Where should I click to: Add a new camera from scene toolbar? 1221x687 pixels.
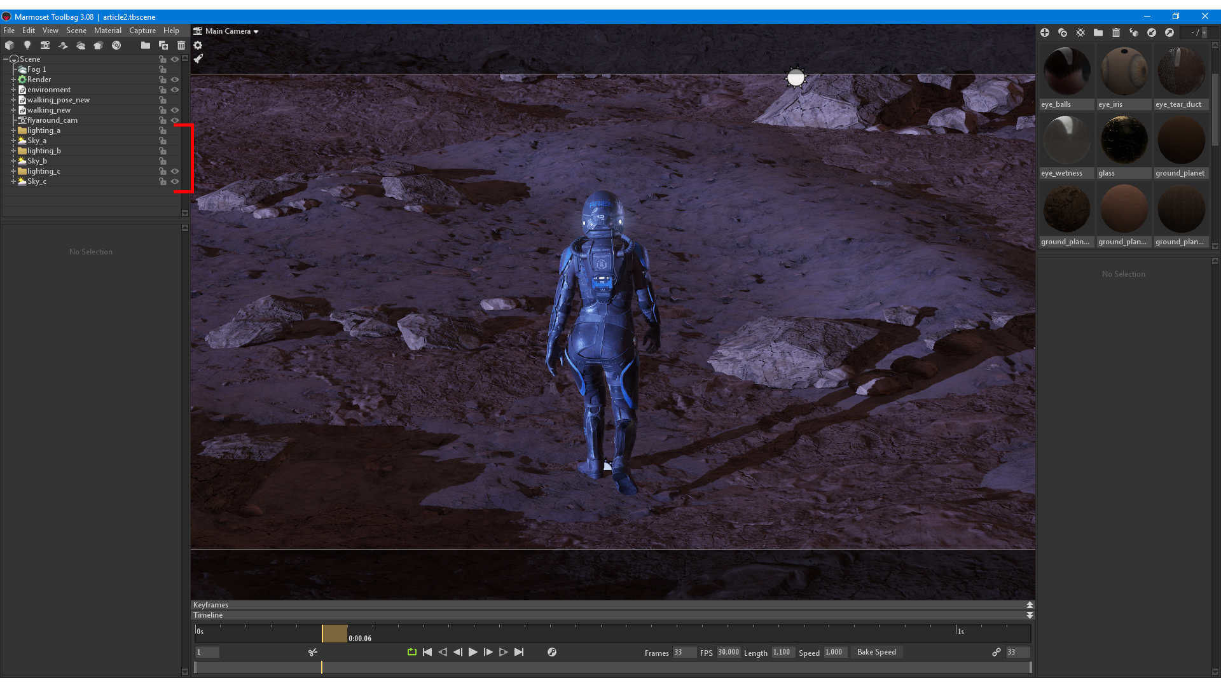click(x=45, y=45)
